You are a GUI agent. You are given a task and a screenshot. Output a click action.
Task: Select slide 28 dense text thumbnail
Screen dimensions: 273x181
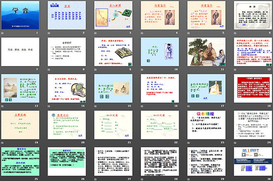pos(160,162)
